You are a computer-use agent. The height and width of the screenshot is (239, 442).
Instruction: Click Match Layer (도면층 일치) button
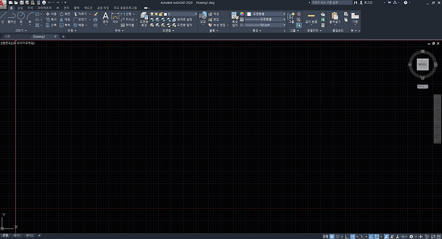coord(182,25)
